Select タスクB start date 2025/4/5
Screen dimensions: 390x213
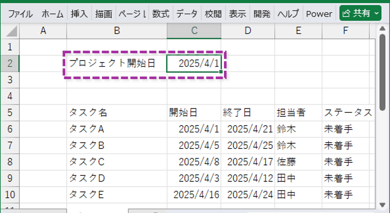coord(194,145)
